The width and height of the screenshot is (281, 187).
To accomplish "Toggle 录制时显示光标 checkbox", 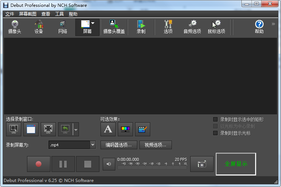I will click(216, 133).
